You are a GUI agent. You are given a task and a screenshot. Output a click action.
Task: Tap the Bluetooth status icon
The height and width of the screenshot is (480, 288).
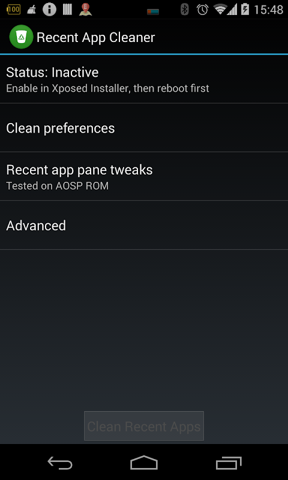click(x=185, y=10)
